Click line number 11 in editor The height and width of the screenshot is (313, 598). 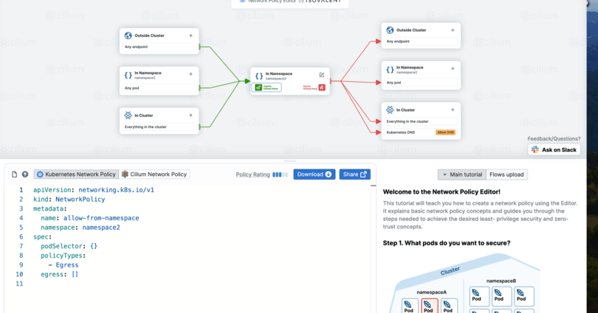click(19, 284)
